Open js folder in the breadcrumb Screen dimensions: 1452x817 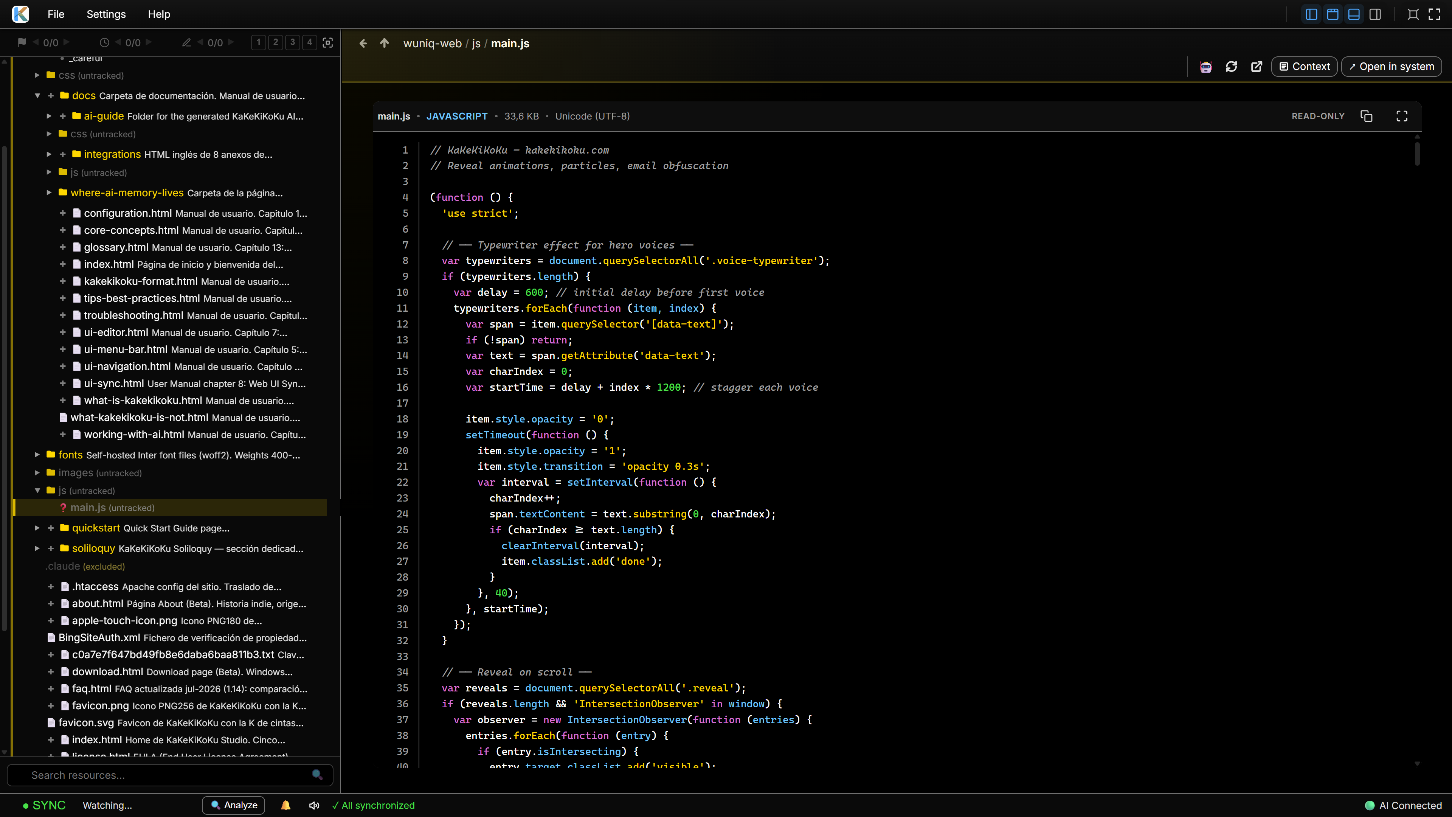(476, 43)
